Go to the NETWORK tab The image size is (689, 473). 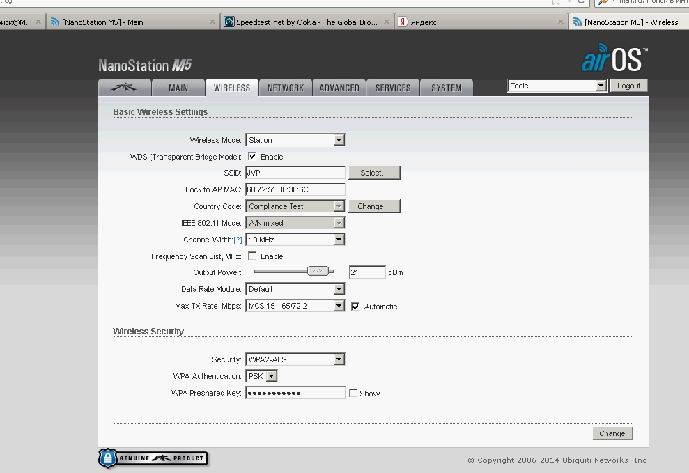pyautogui.click(x=285, y=87)
